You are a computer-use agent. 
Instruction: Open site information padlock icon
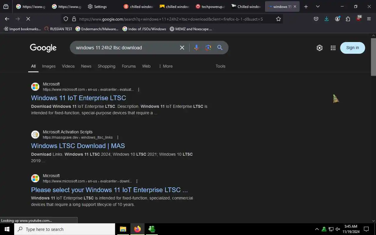[74, 19]
